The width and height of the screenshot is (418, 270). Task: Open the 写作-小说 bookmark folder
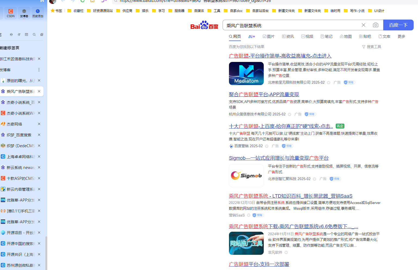tap(354, 11)
